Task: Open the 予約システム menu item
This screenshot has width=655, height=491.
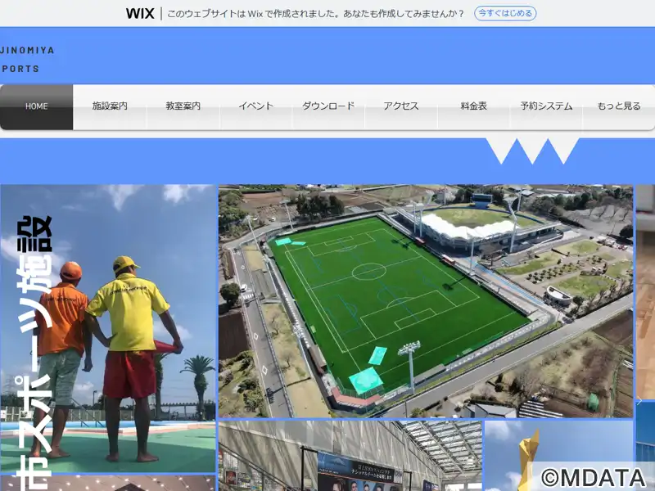Action: [x=546, y=107]
